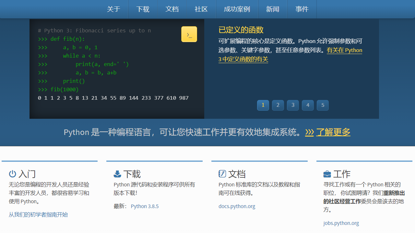Click the 最新： label
This screenshot has width=415, height=233.
pos(120,206)
